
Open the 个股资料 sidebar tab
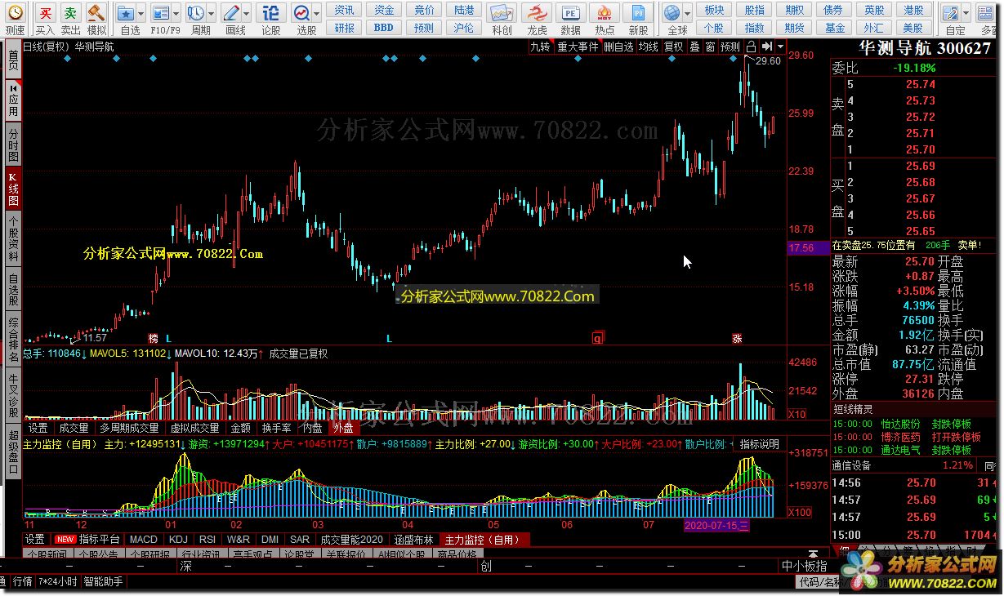pyautogui.click(x=12, y=238)
